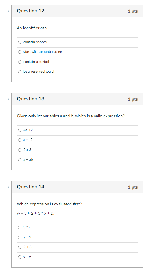Choose the 'y + 2' radio option
Image resolution: width=159 pixels, height=270 pixels.
pos(20,238)
